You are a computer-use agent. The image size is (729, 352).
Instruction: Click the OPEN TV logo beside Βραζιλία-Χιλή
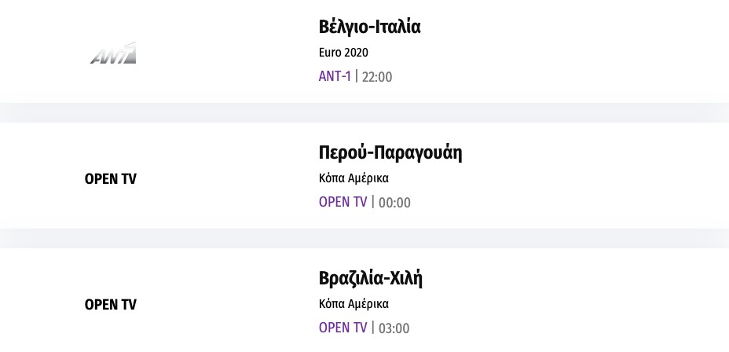click(x=110, y=305)
